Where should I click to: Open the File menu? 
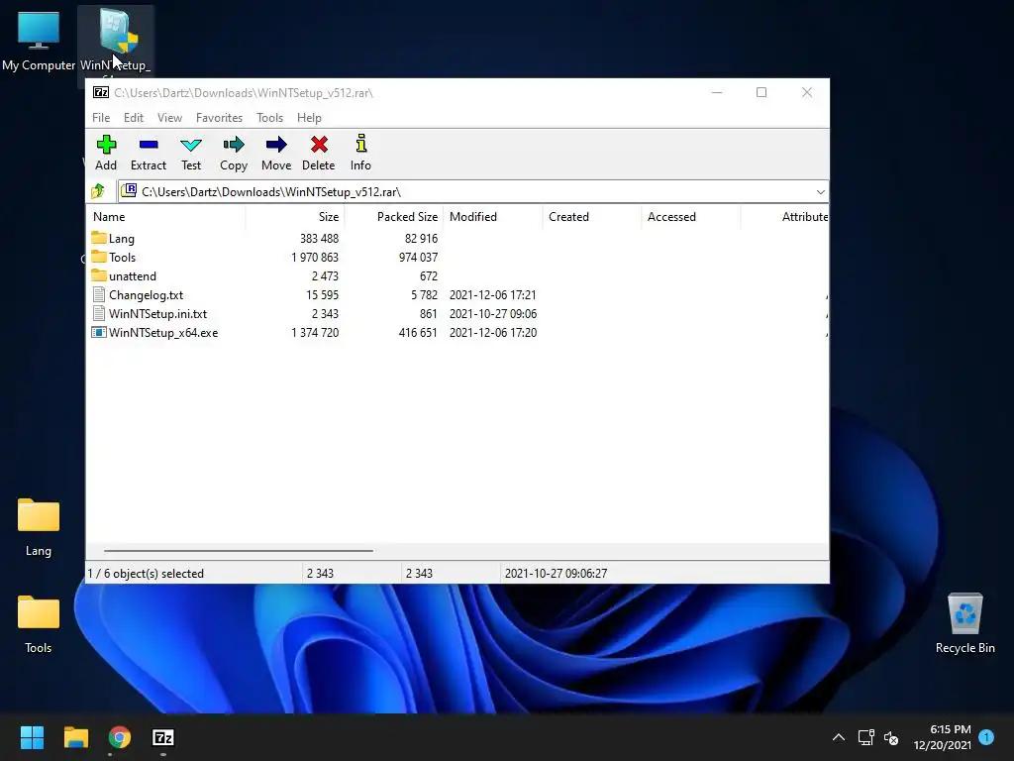(101, 118)
